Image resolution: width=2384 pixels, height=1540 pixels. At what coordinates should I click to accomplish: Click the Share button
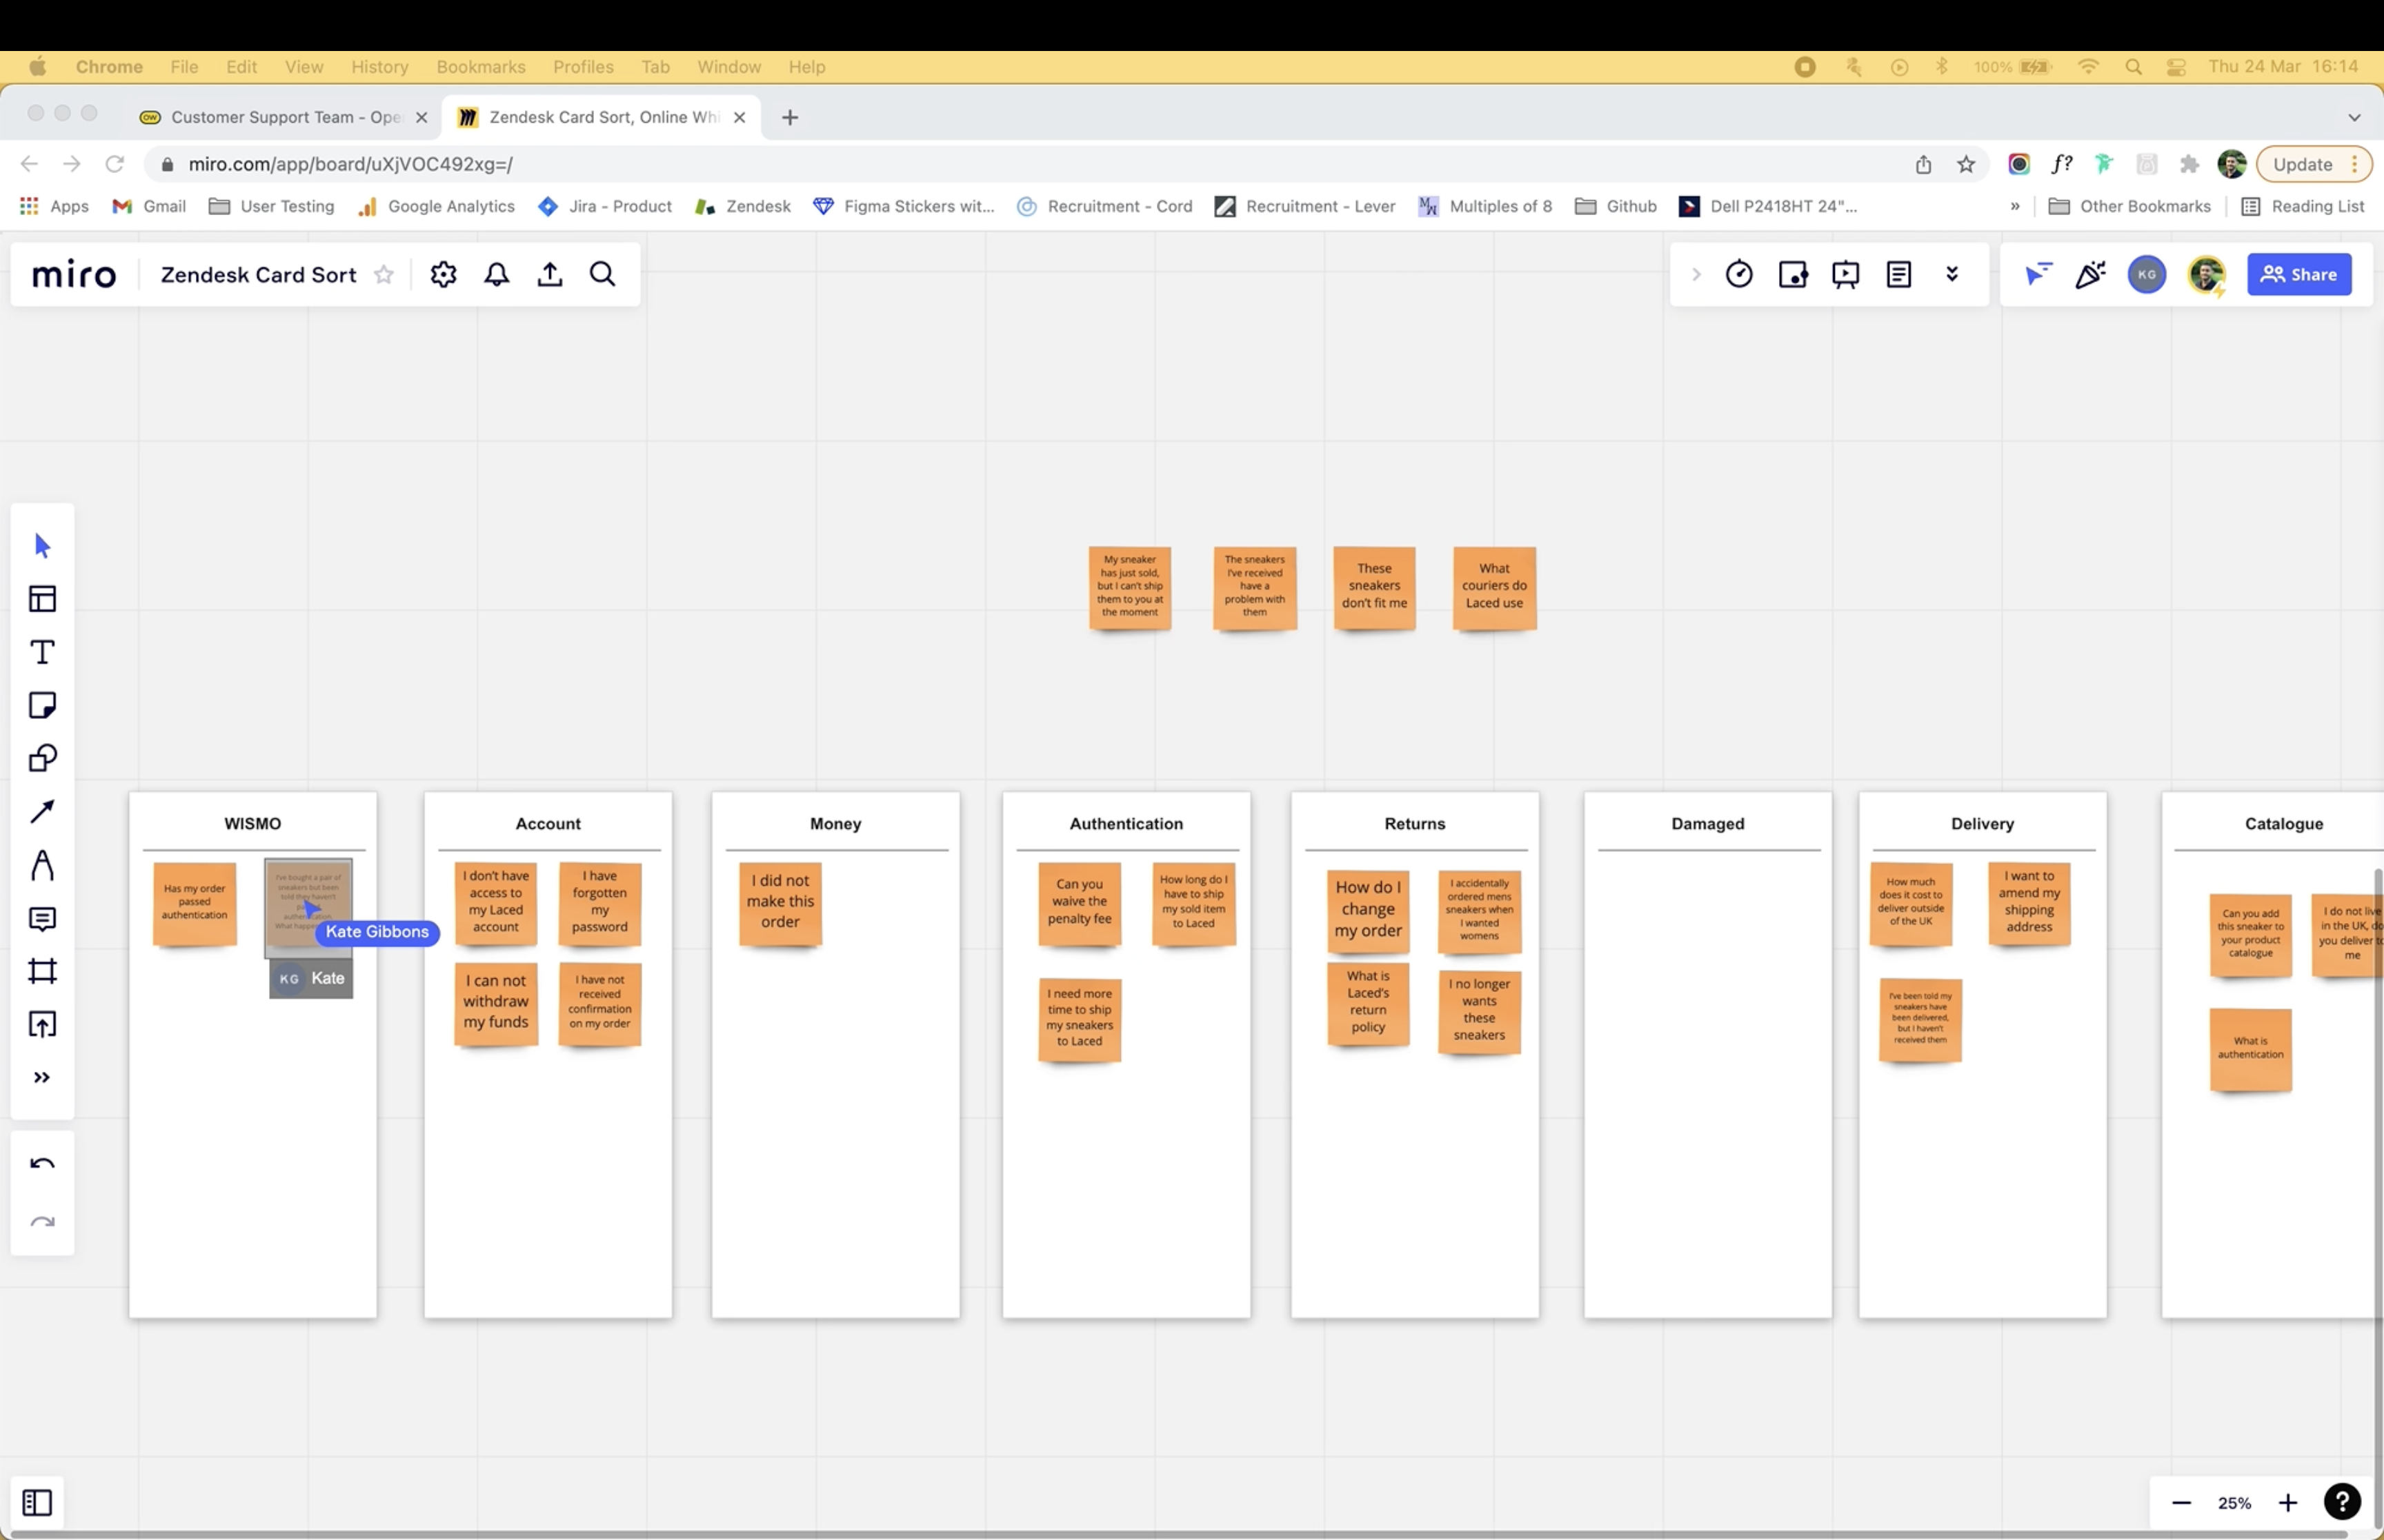coord(2299,274)
